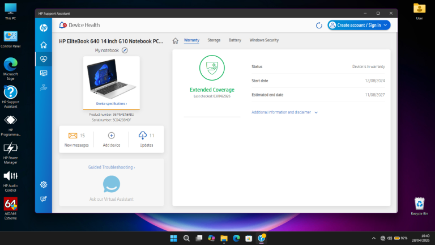Open the Recycle Bin
The width and height of the screenshot is (435, 245).
420,206
